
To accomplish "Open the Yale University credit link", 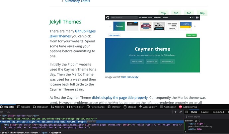I will pyautogui.click(x=130, y=77).
